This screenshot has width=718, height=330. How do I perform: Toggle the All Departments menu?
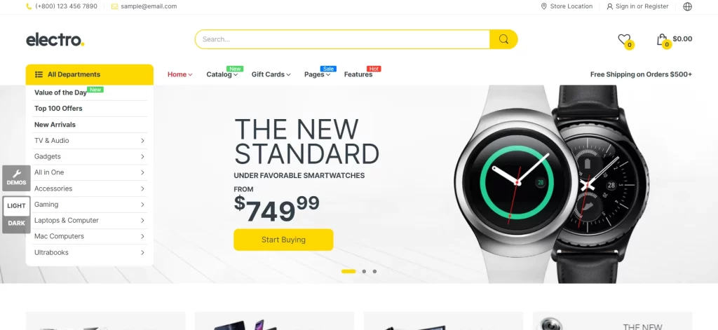pos(89,74)
